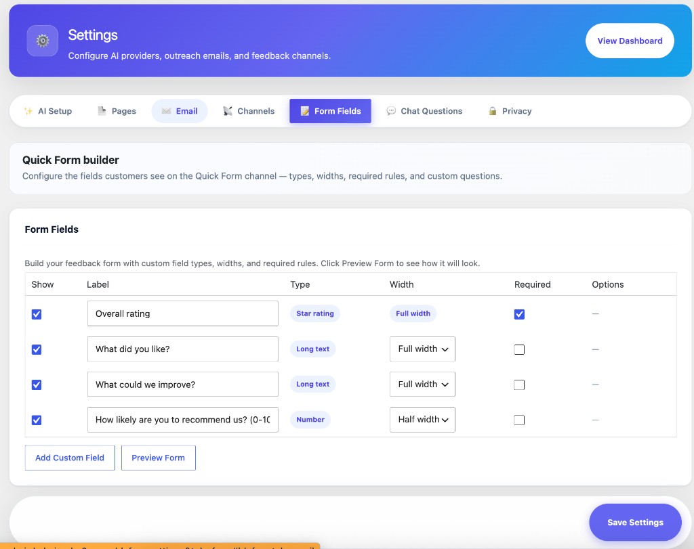Screen dimensions: 694x549
Task: Toggle Show for the recommend us field
Action: (x=37, y=420)
